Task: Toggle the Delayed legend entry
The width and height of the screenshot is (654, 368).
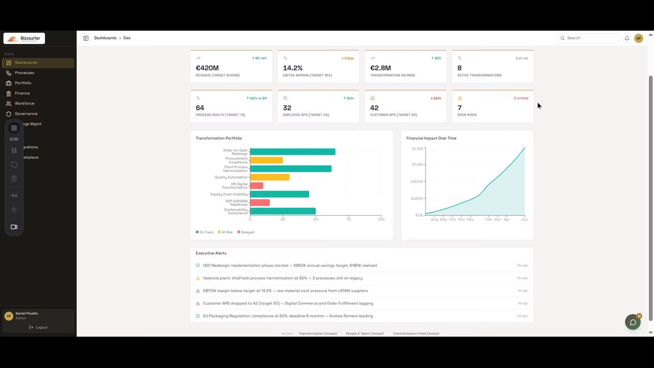Action: tap(246, 232)
